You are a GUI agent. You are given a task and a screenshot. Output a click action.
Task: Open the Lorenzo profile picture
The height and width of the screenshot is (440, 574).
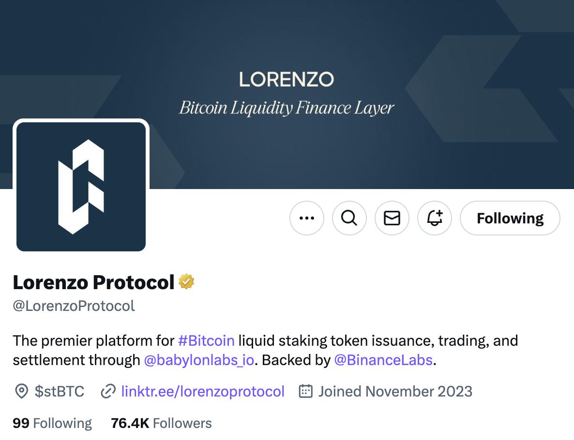click(x=81, y=187)
